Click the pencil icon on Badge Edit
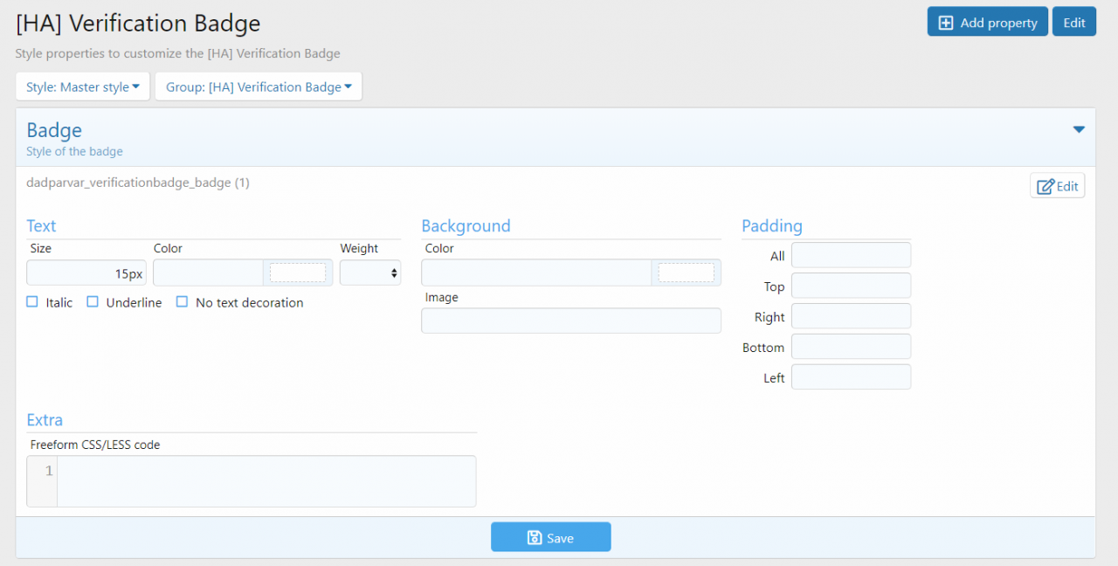 (x=1046, y=186)
